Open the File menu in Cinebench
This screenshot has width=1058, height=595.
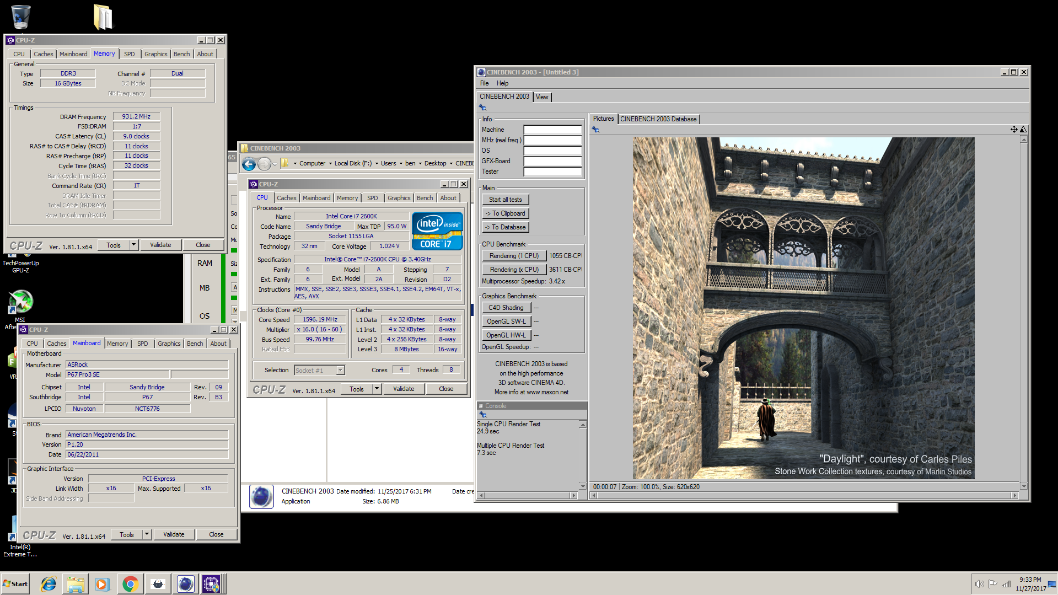[x=484, y=83]
